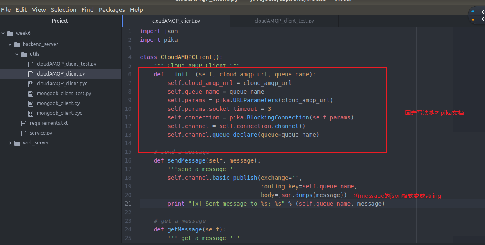The width and height of the screenshot is (485, 245).
Task: Click 'getMessage' method name on line 24
Action: click(184, 229)
